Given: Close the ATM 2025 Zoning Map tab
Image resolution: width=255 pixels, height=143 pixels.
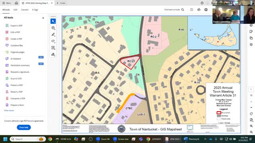Looking at the screenshot, I should 52,3.
